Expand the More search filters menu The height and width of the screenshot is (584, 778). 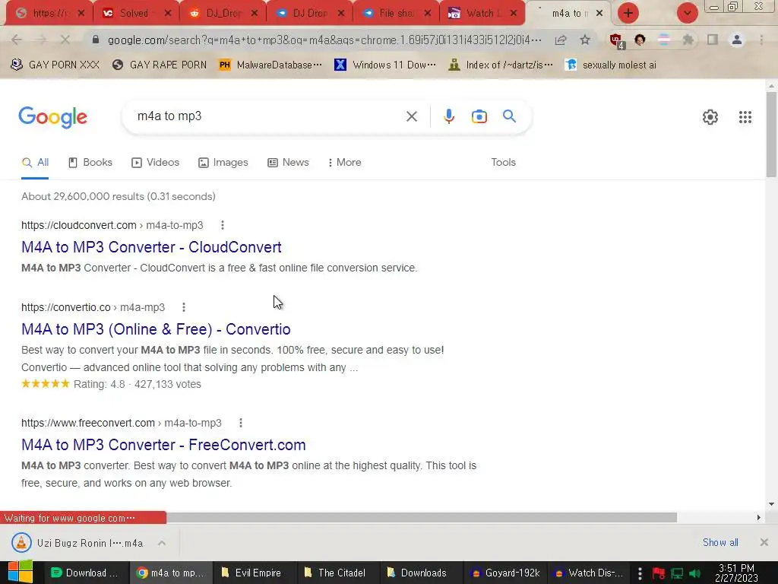point(344,163)
